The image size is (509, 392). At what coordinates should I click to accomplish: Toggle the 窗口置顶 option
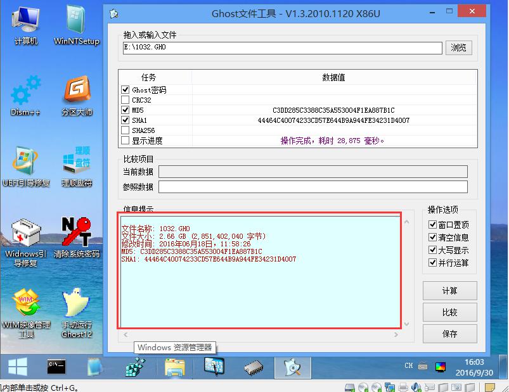[x=432, y=225]
